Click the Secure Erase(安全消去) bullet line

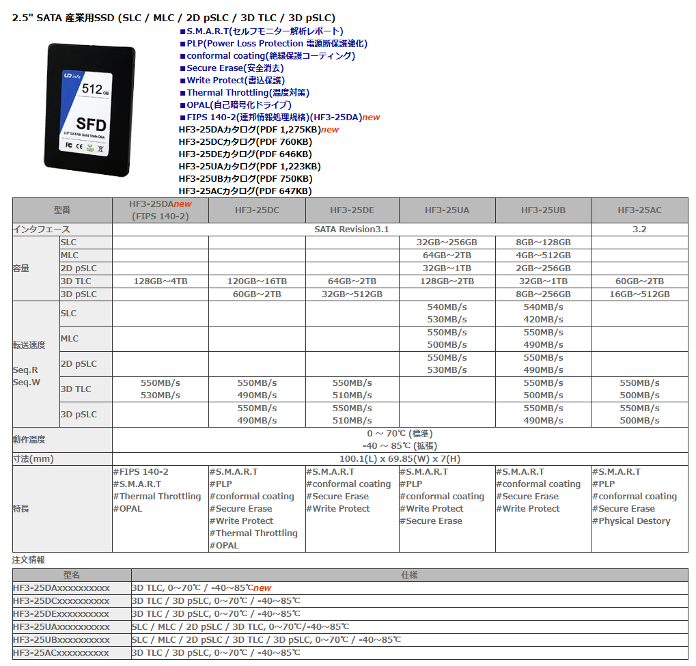[232, 68]
